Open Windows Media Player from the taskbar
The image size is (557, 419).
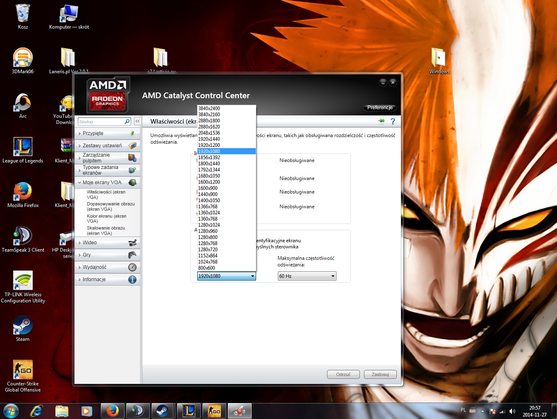[x=86, y=411]
